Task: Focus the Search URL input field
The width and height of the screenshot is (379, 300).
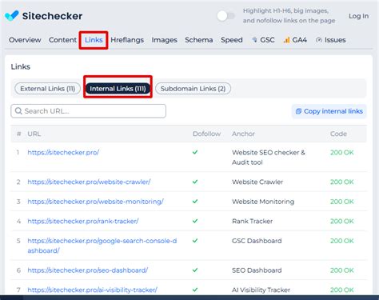Action: point(88,111)
